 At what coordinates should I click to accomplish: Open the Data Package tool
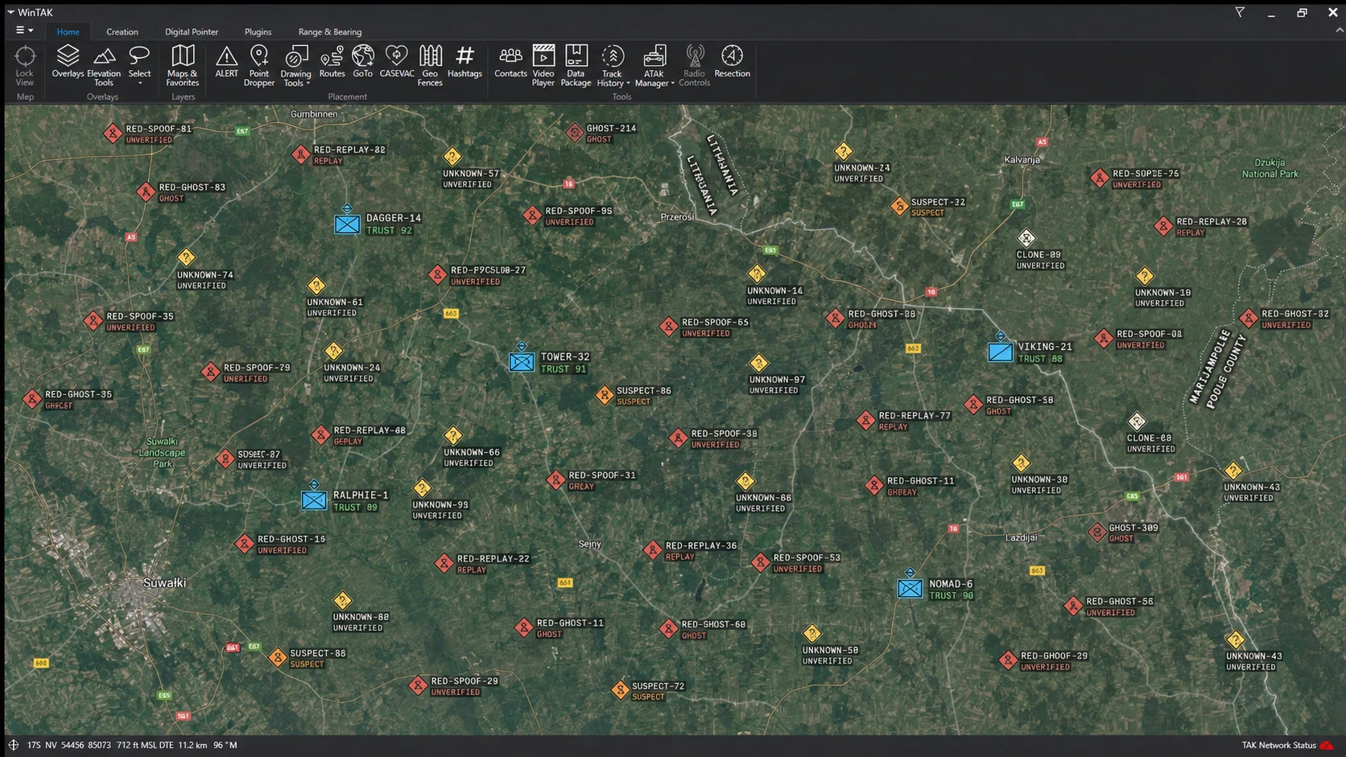coord(576,66)
